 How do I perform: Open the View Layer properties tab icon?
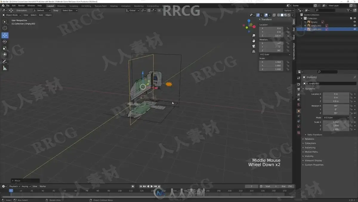299,94
